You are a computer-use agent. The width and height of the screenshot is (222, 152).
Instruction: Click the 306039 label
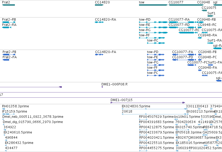[x=182, y=148]
